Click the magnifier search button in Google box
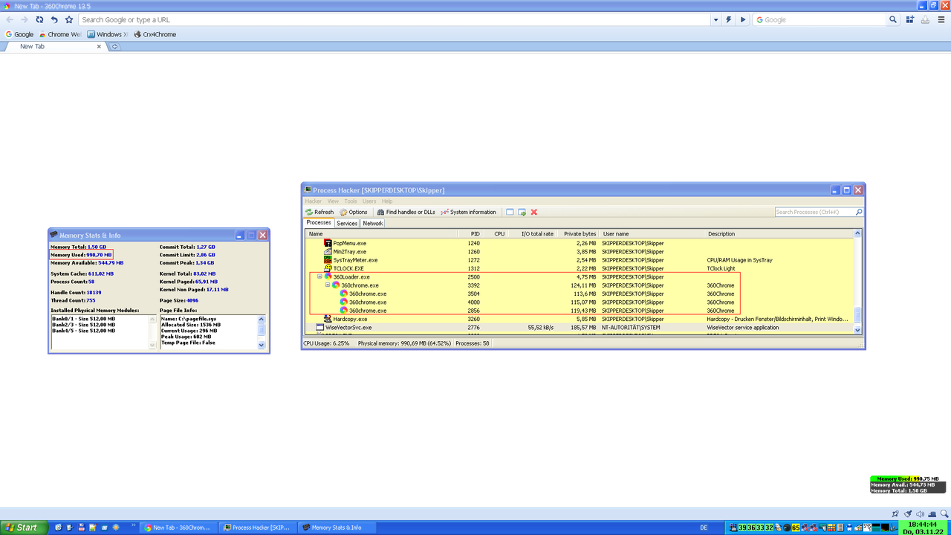The height and width of the screenshot is (535, 951). coord(893,20)
